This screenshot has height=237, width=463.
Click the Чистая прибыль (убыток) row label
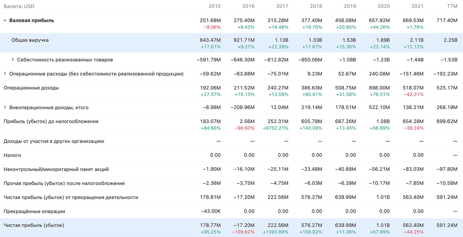[x=34, y=225]
